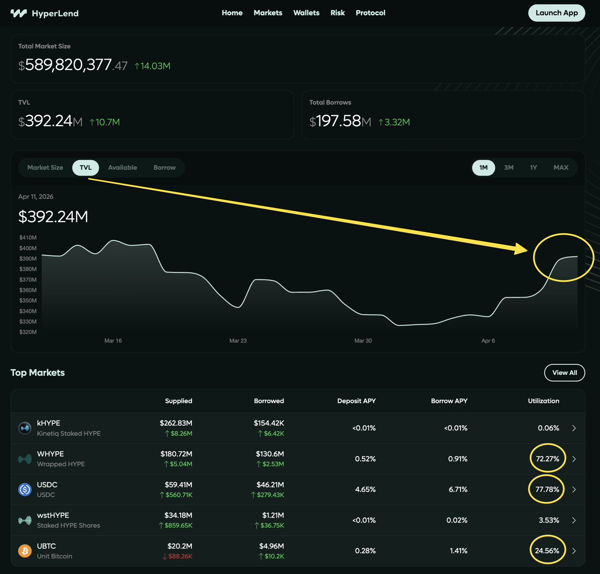Open the kHYPE market row chevron

pyautogui.click(x=574, y=428)
